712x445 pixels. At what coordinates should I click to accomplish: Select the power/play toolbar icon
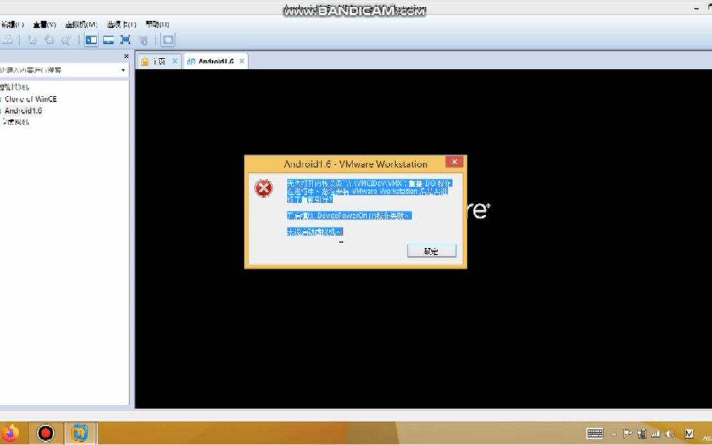pos(8,39)
